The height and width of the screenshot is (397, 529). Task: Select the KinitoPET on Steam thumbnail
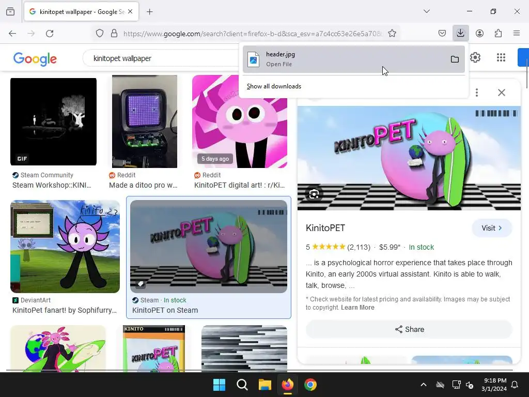click(x=209, y=247)
